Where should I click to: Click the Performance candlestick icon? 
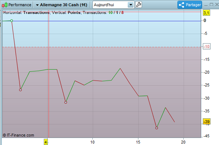(x=5, y=5)
